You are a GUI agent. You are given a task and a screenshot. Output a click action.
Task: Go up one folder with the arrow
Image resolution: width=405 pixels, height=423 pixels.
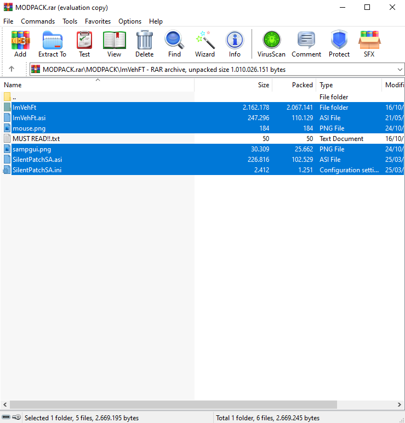click(x=12, y=69)
